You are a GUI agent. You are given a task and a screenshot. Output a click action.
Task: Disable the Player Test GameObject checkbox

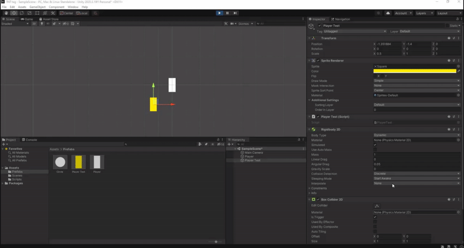point(319,26)
